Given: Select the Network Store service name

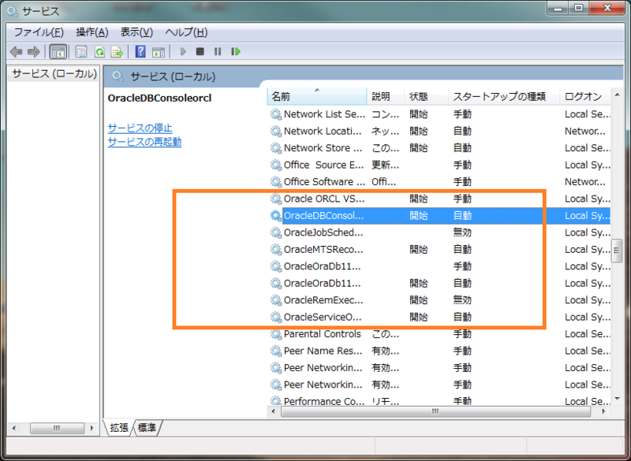Looking at the screenshot, I should pyautogui.click(x=323, y=148).
